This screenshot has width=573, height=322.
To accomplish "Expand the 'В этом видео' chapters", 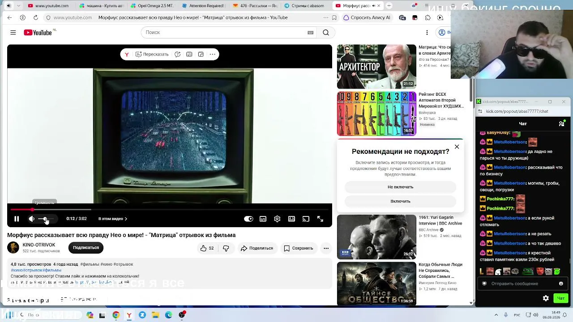I will [x=113, y=219].
